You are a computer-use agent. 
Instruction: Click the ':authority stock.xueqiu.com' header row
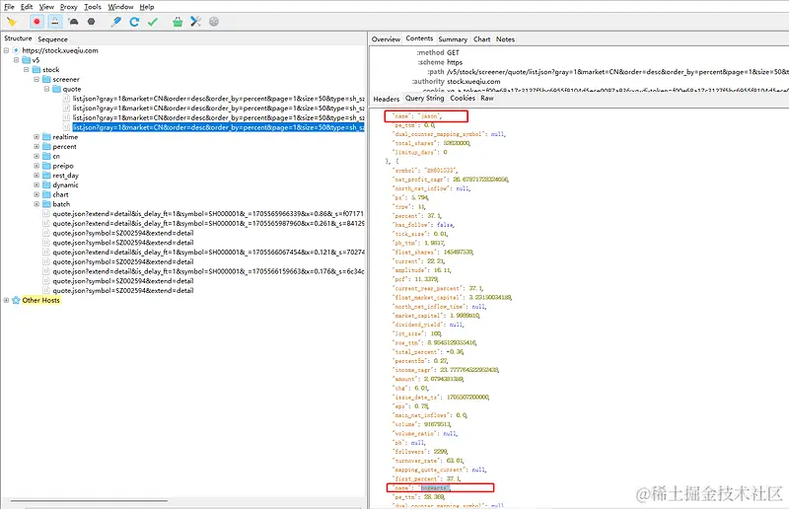456,81
